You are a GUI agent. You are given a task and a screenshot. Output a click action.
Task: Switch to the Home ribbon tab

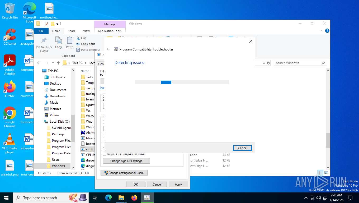pyautogui.click(x=56, y=31)
